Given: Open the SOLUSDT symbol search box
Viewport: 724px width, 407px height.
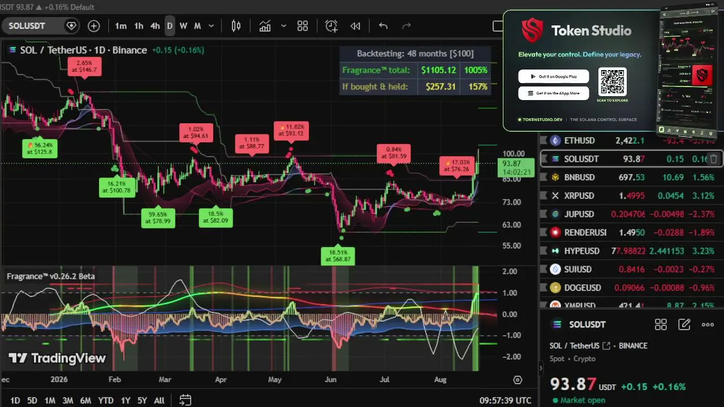Looking at the screenshot, I should click(40, 26).
